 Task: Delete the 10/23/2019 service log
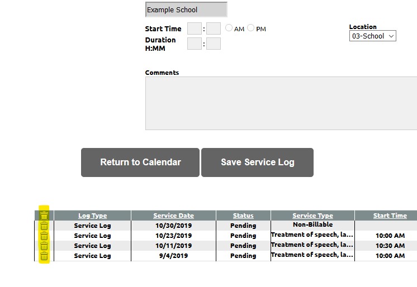[44, 236]
